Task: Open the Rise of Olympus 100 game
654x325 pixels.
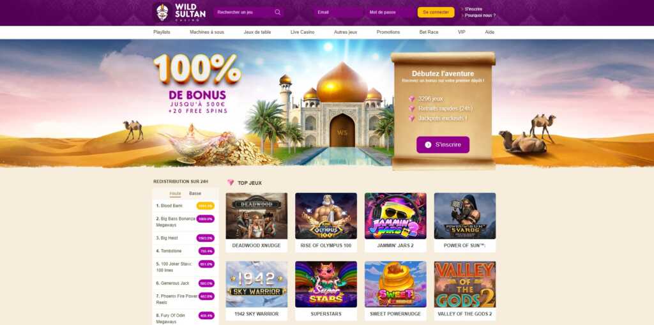Action: 326,216
